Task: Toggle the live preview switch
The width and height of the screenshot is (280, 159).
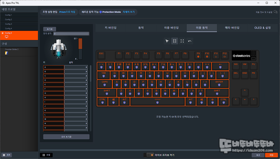Action: [149, 155]
